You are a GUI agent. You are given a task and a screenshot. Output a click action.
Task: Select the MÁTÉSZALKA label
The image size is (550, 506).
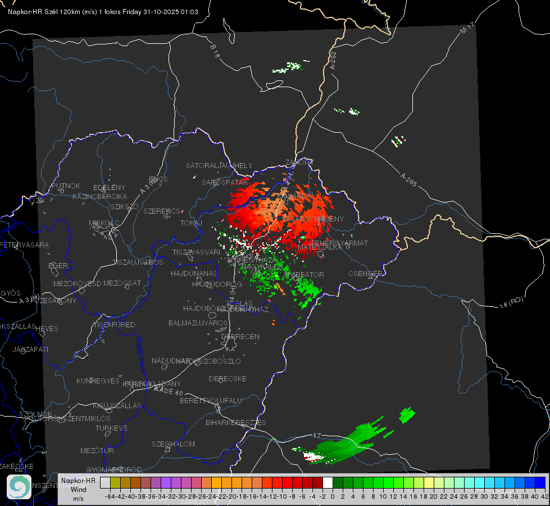(x=320, y=247)
